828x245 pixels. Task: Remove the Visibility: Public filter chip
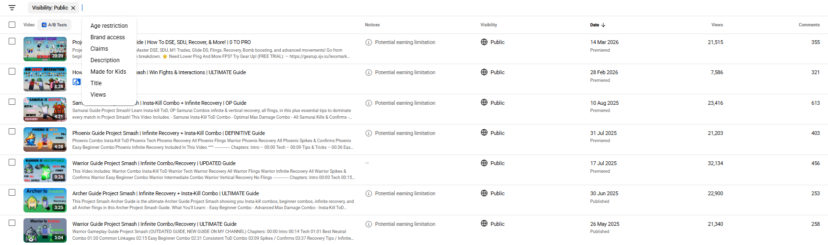73,8
